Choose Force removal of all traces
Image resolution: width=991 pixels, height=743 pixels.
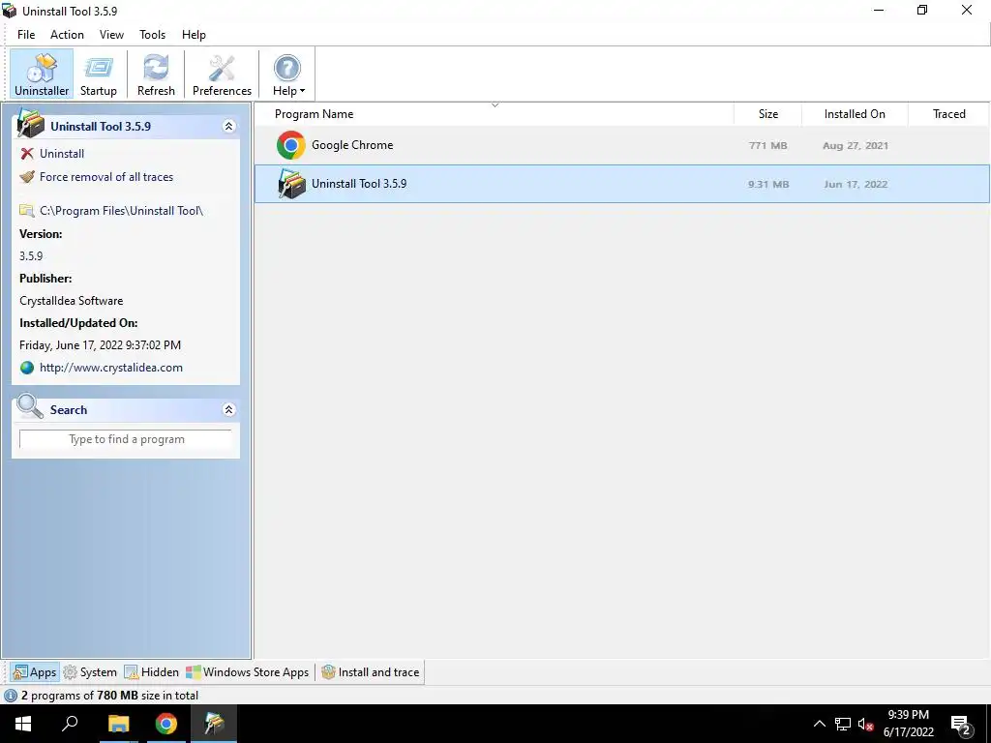pos(106,177)
